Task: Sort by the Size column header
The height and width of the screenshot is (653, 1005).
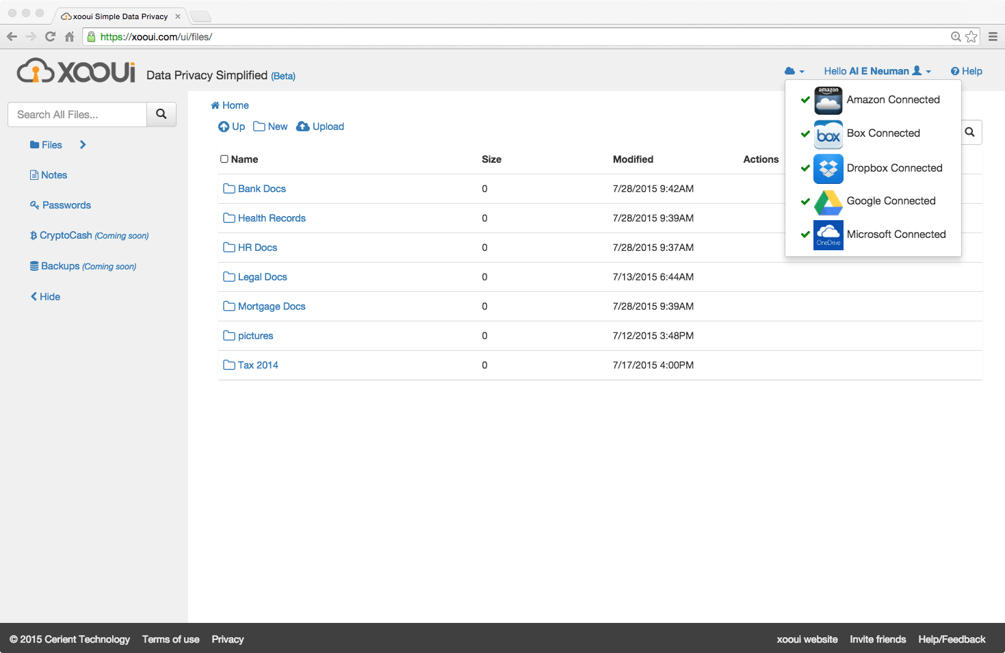Action: coord(491,159)
